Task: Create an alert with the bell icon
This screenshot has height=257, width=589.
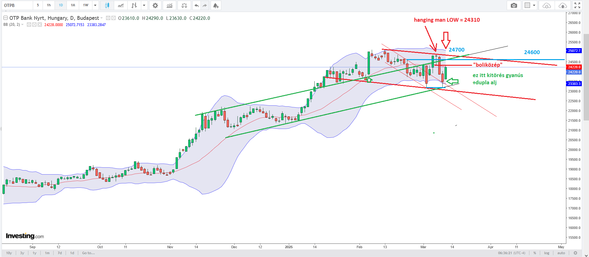Action: [x=216, y=5]
